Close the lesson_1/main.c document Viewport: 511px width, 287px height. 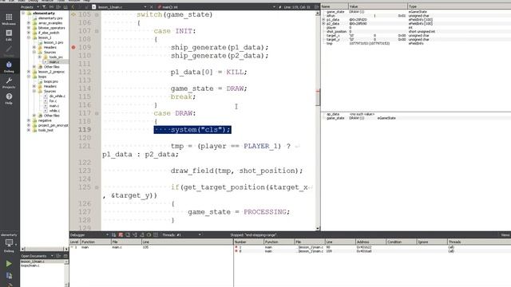point(152,7)
